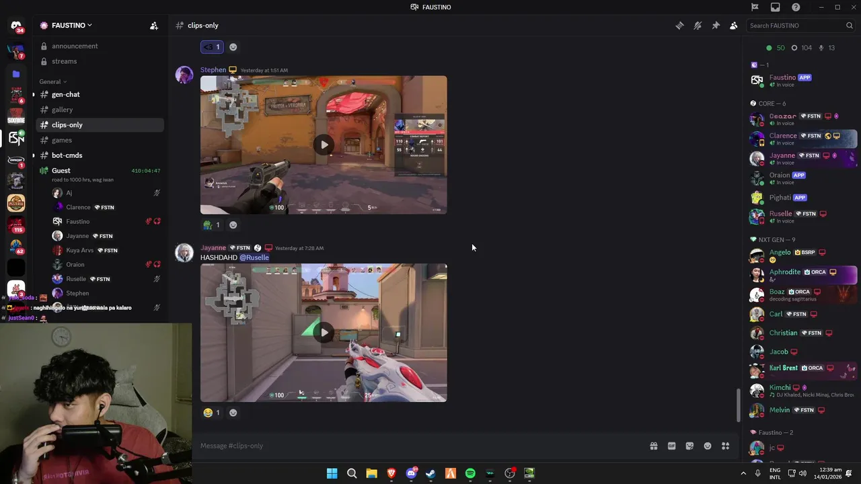The height and width of the screenshot is (484, 861).
Task: Add reaction below Stephen's clip
Action: click(x=233, y=225)
